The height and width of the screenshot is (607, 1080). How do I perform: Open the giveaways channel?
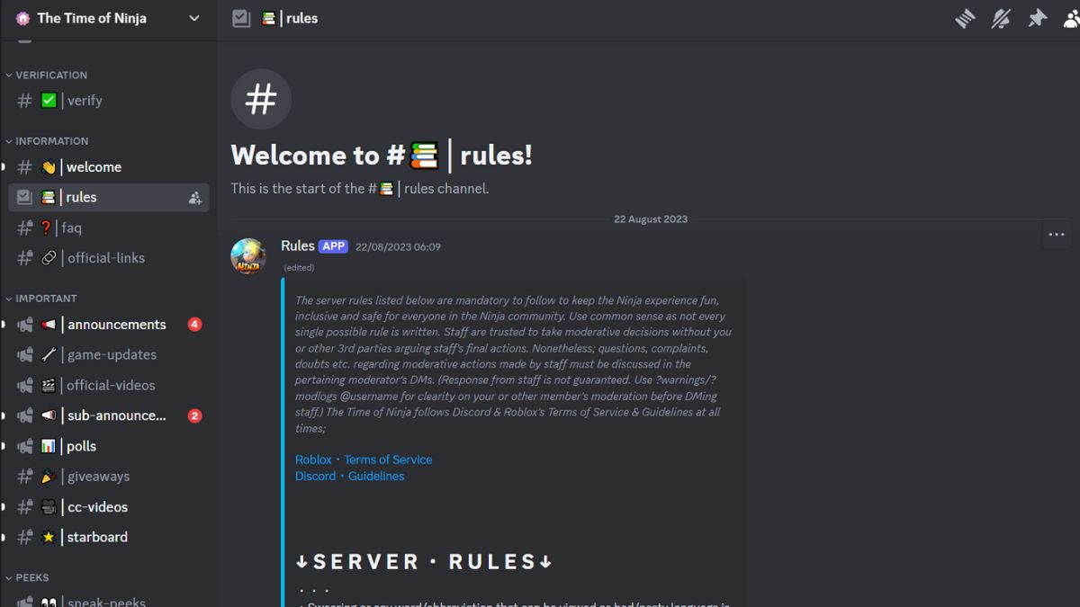click(98, 476)
